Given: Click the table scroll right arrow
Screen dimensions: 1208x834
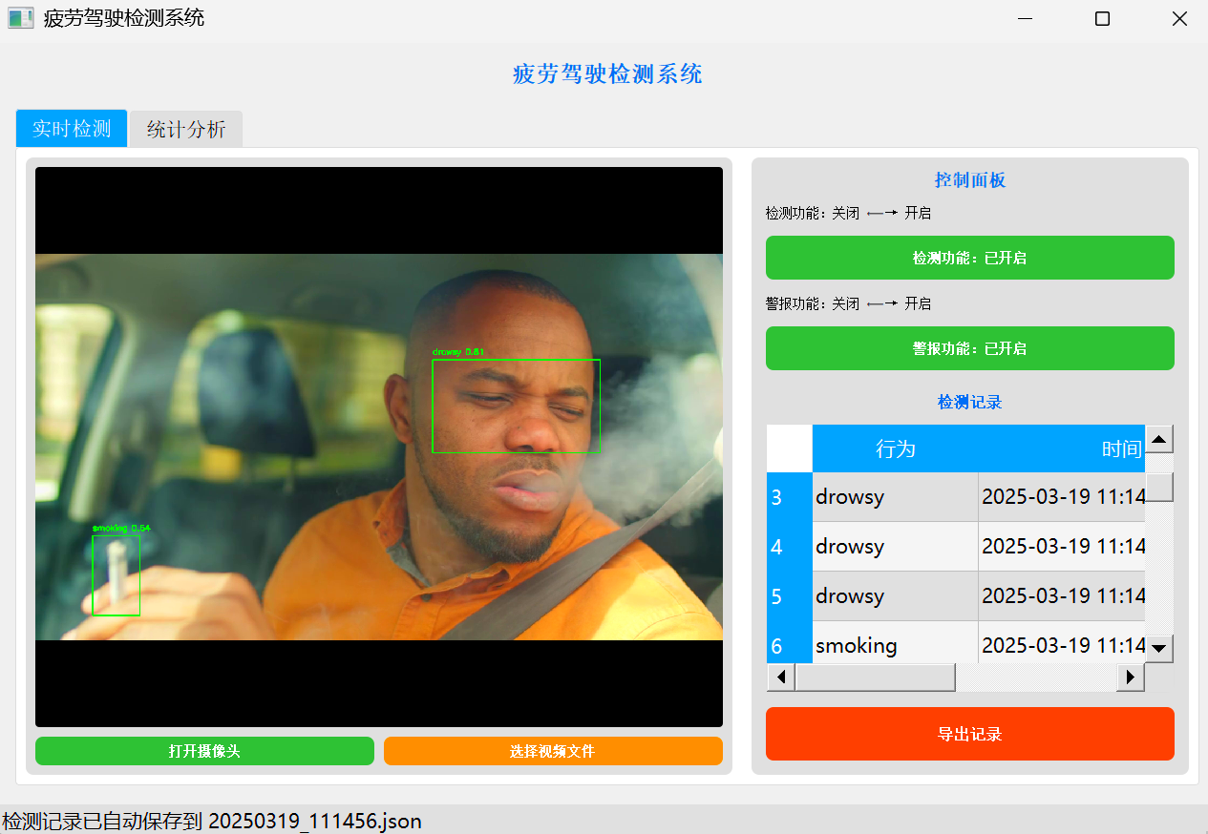Looking at the screenshot, I should point(1131,678).
